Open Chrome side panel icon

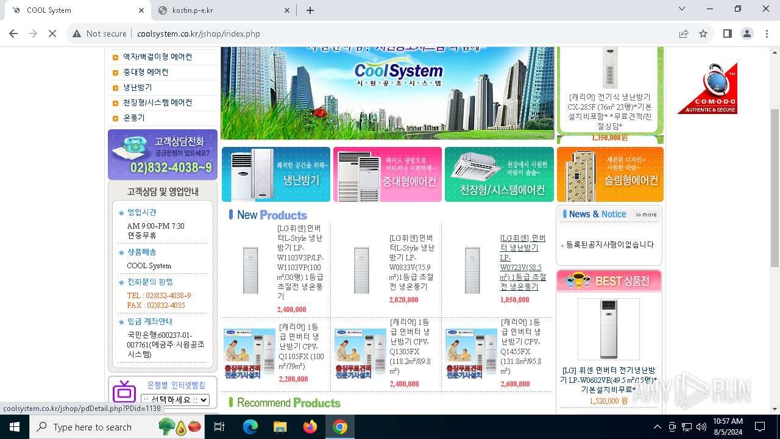point(727,34)
